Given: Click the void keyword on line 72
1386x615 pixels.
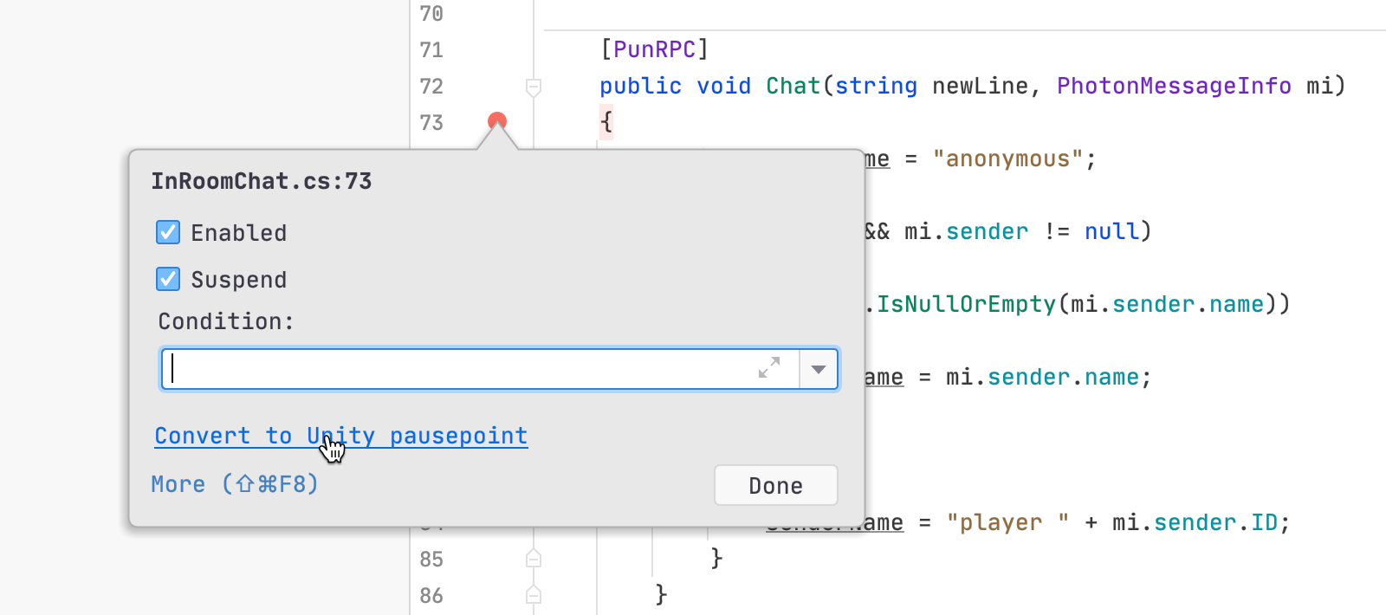Looking at the screenshot, I should click(723, 86).
